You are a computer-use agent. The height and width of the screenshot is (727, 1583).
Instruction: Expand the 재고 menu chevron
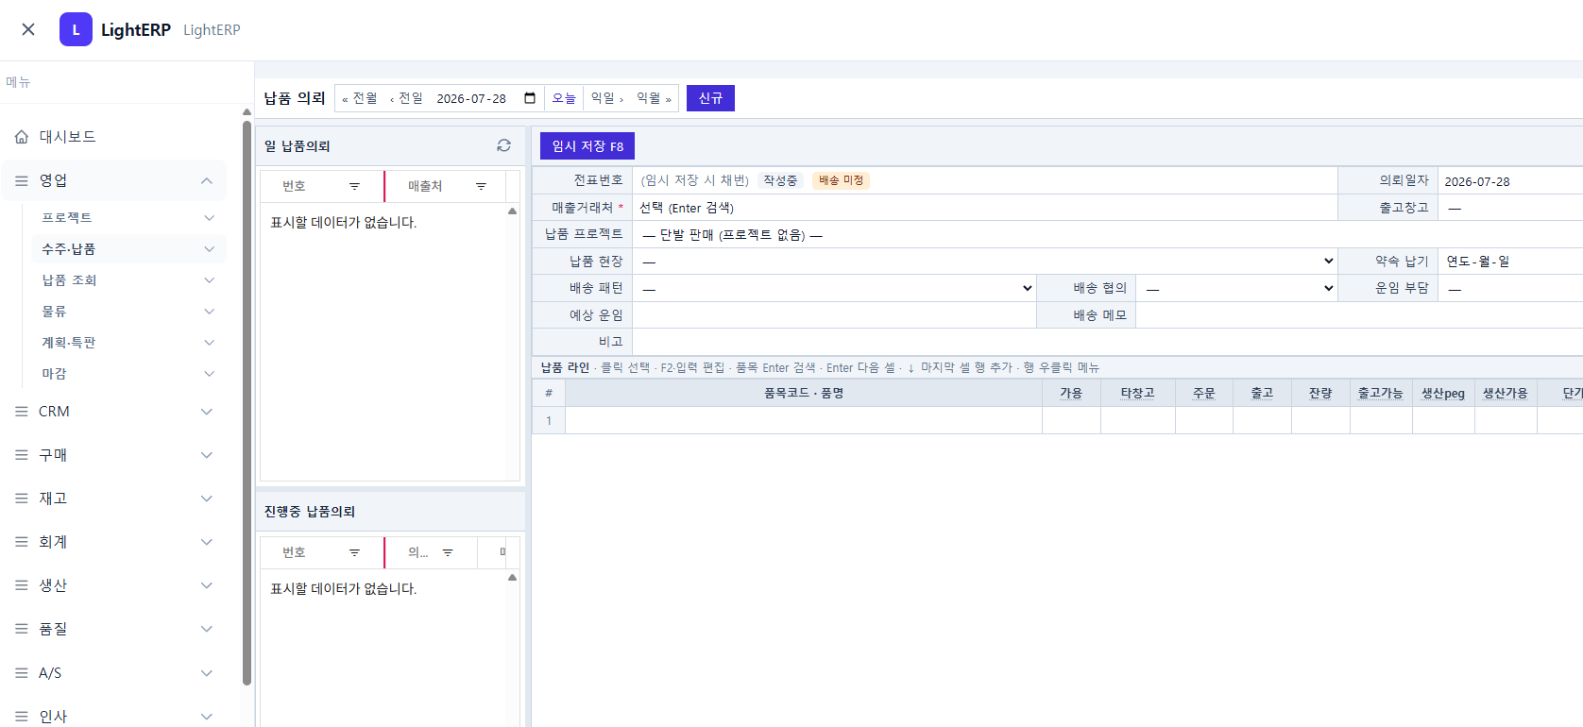click(x=207, y=499)
